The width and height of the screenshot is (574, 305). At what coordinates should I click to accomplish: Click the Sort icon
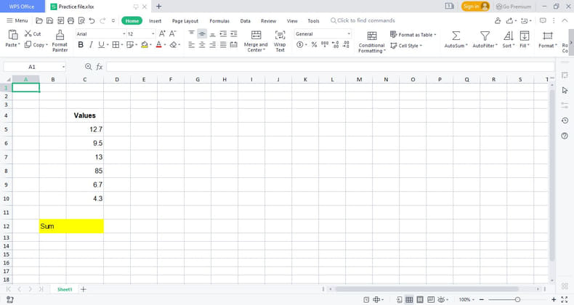508,36
